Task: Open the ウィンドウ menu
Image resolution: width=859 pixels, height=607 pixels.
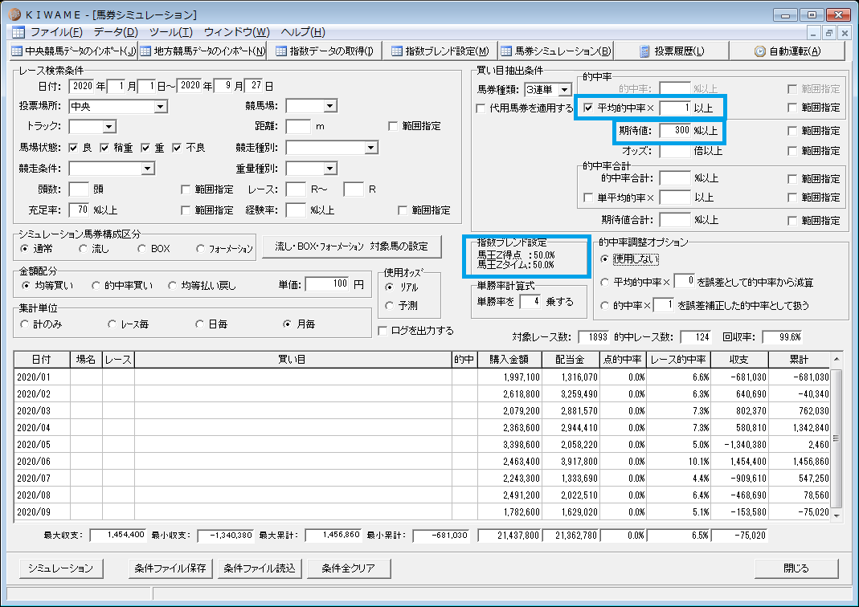Action: tap(237, 32)
